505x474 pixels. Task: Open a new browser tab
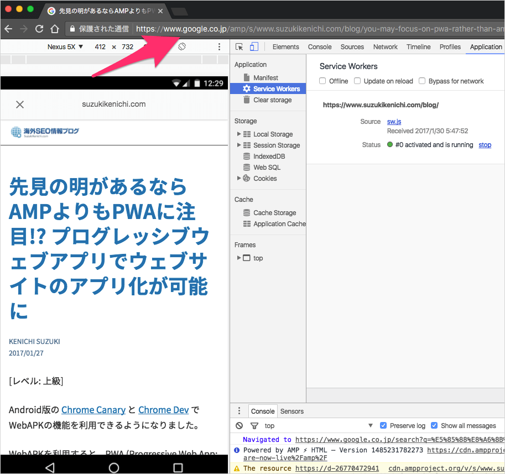pyautogui.click(x=179, y=12)
